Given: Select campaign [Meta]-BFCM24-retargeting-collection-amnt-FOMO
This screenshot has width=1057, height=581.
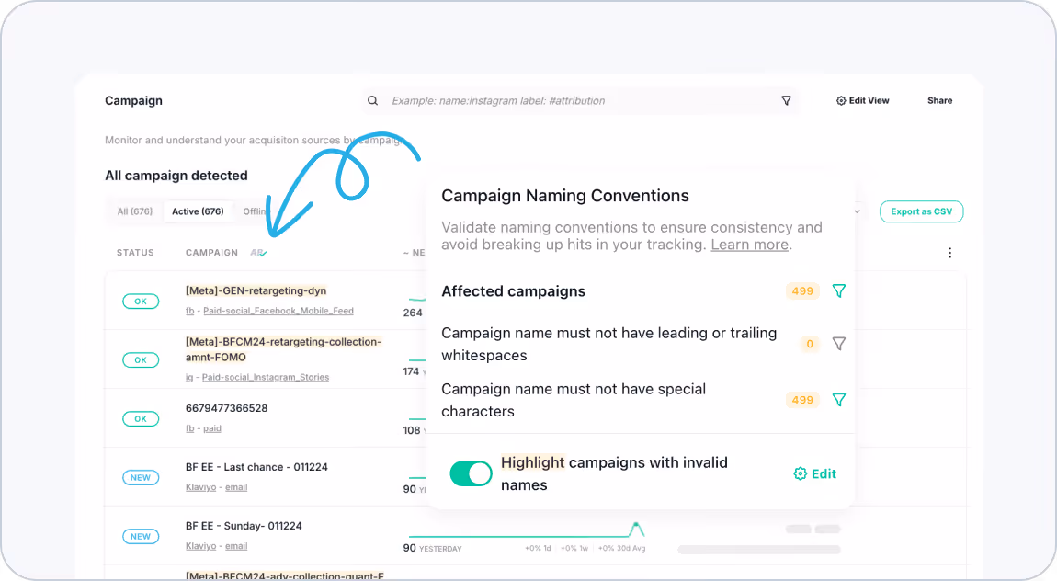Looking at the screenshot, I should [x=283, y=349].
